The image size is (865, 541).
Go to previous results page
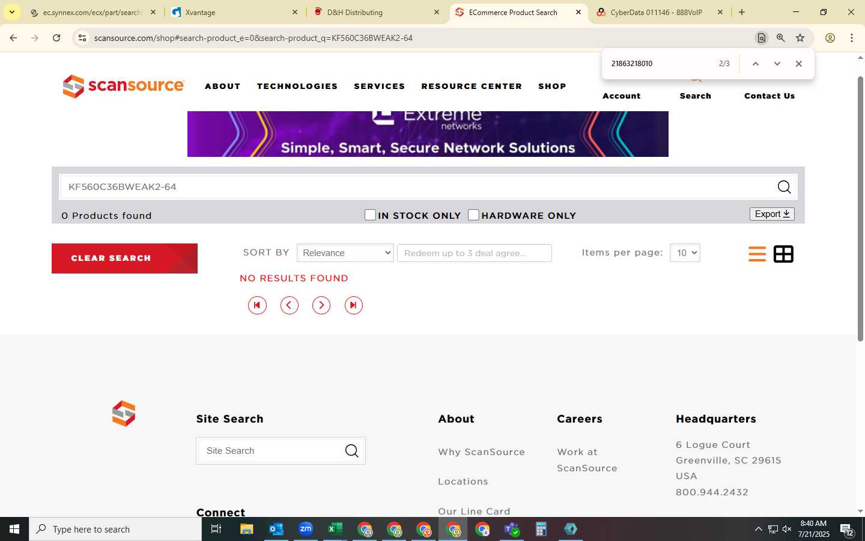pos(290,305)
